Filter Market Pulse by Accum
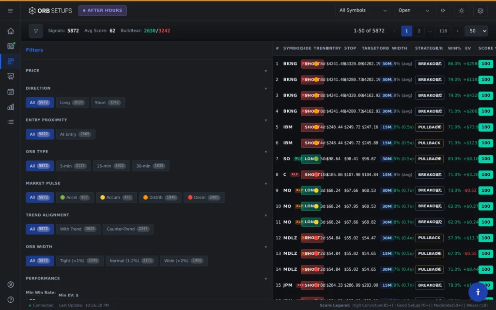Image resolution: width=496 pixels, height=310 pixels. coord(116,198)
